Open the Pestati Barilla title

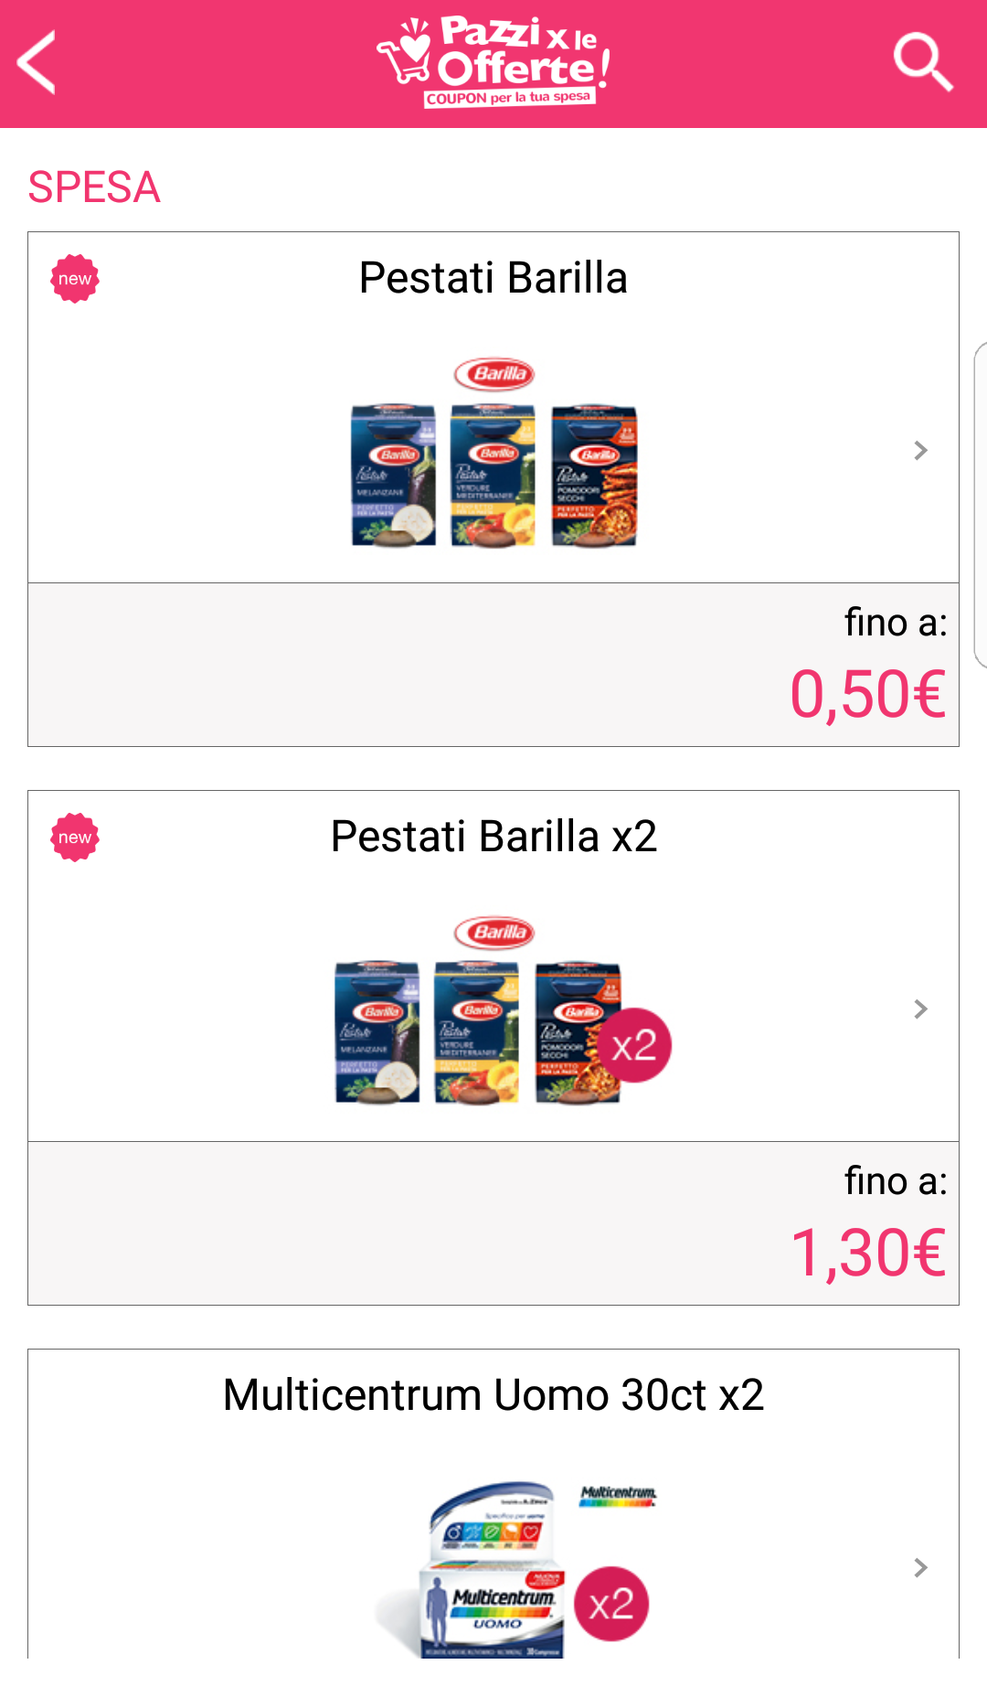493,278
